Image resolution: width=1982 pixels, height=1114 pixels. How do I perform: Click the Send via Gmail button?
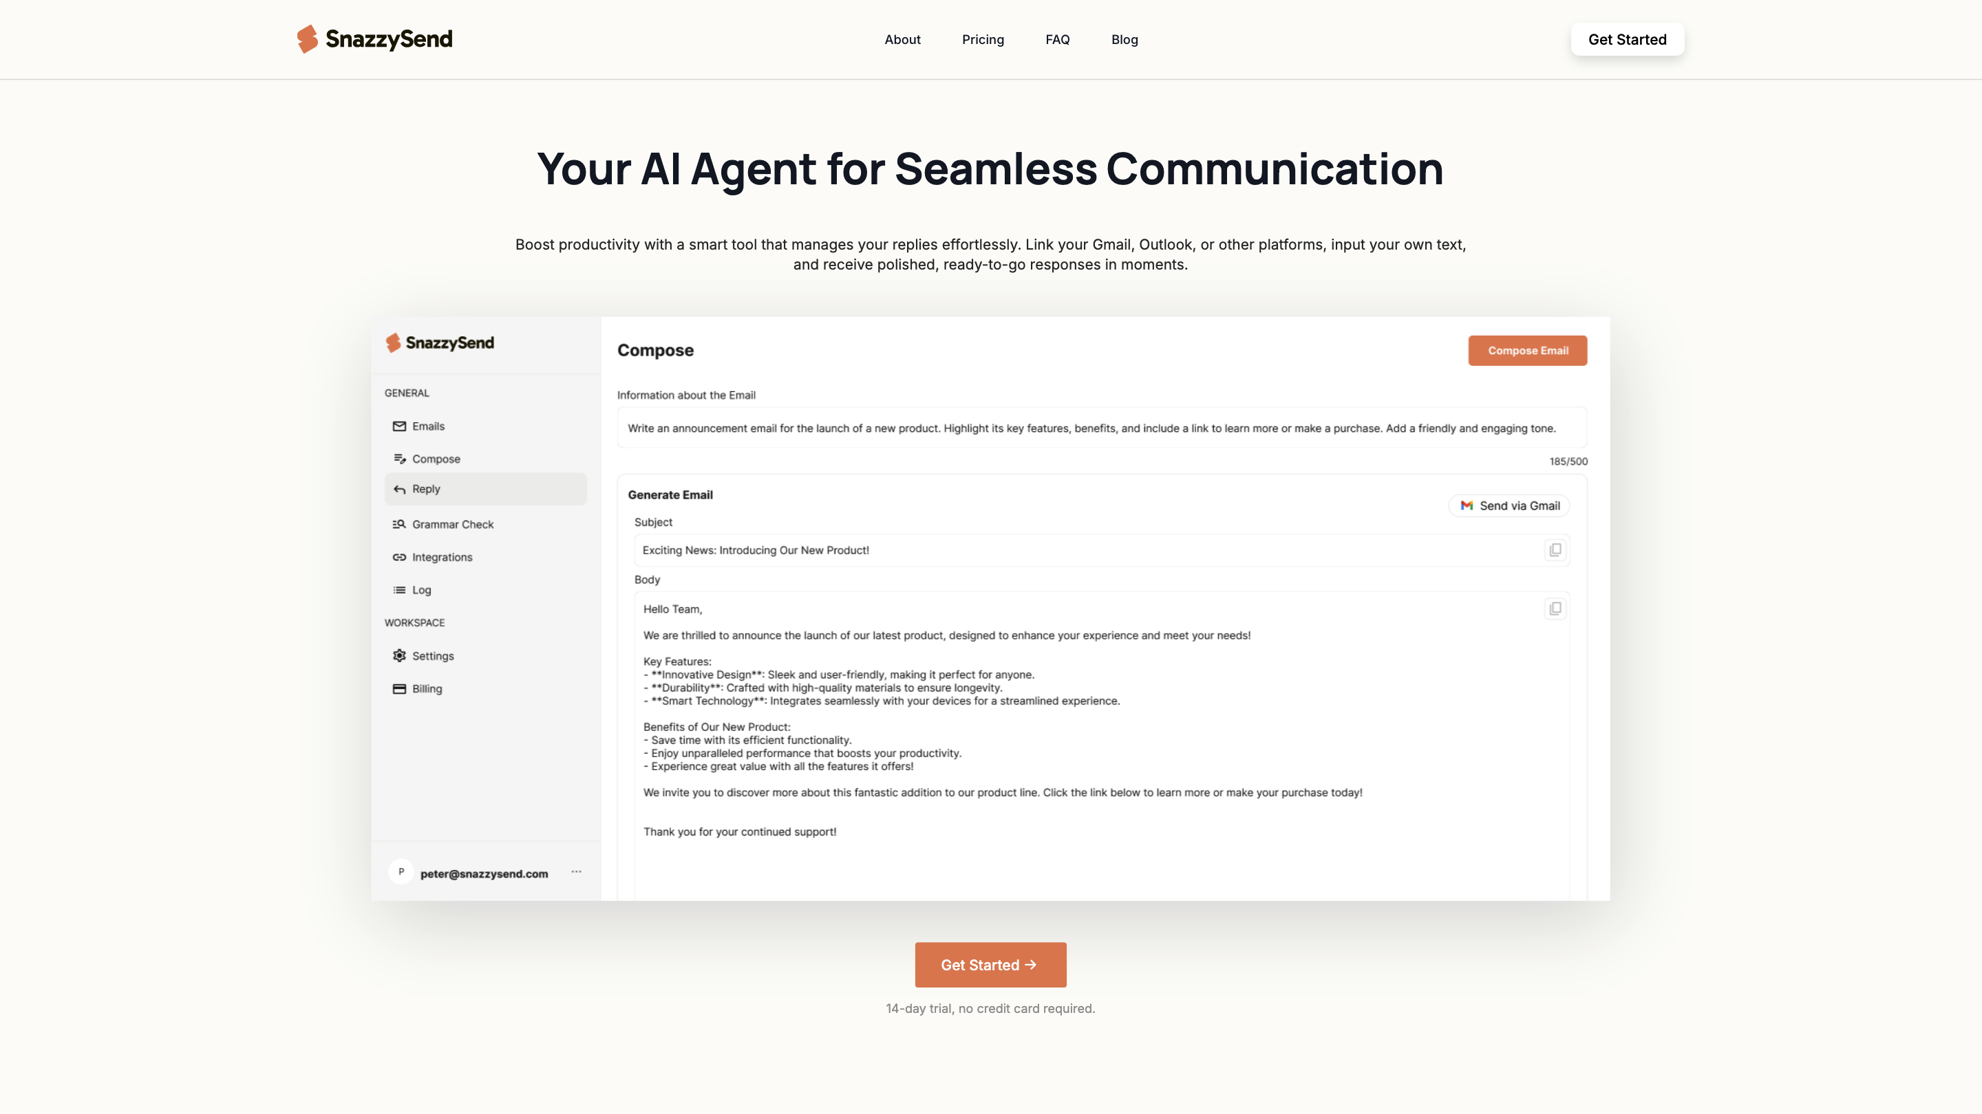[1510, 506]
